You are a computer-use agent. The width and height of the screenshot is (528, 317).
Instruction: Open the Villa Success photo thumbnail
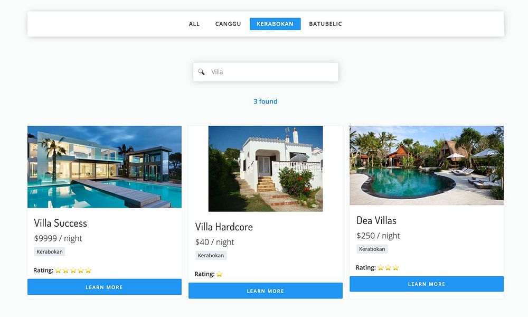pyautogui.click(x=105, y=167)
